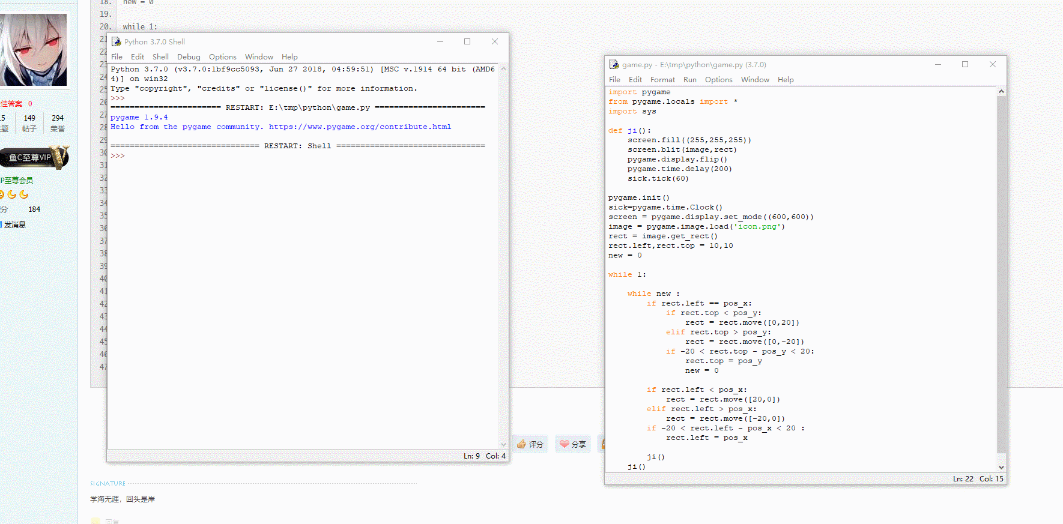The image size is (1063, 524).
Task: Click the game.py editor title icon
Action: pos(614,65)
